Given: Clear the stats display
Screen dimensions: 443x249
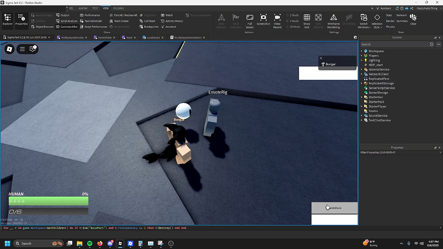Looking at the screenshot, I should pos(413,20).
